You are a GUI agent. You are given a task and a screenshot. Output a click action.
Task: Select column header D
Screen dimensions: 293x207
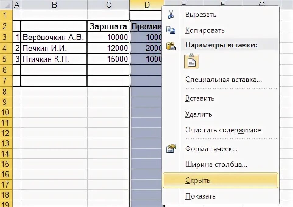(x=147, y=5)
